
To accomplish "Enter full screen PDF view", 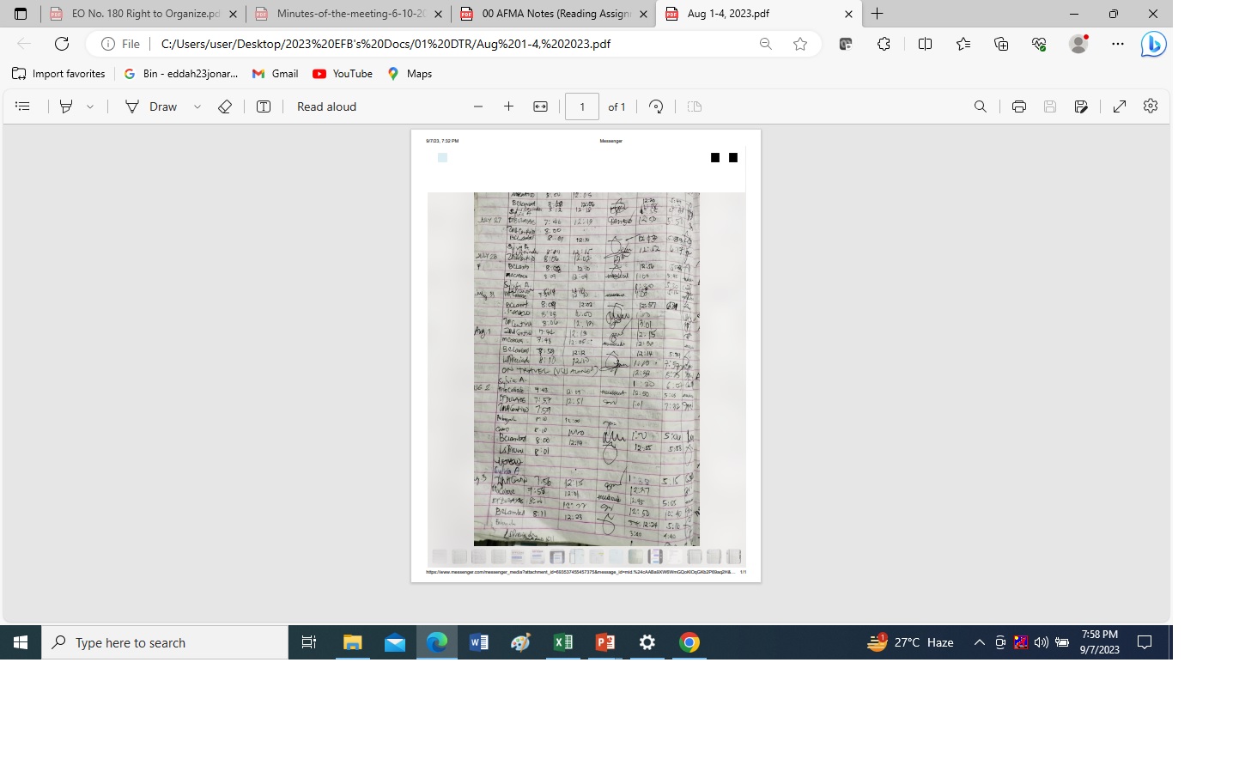I will point(1119,106).
